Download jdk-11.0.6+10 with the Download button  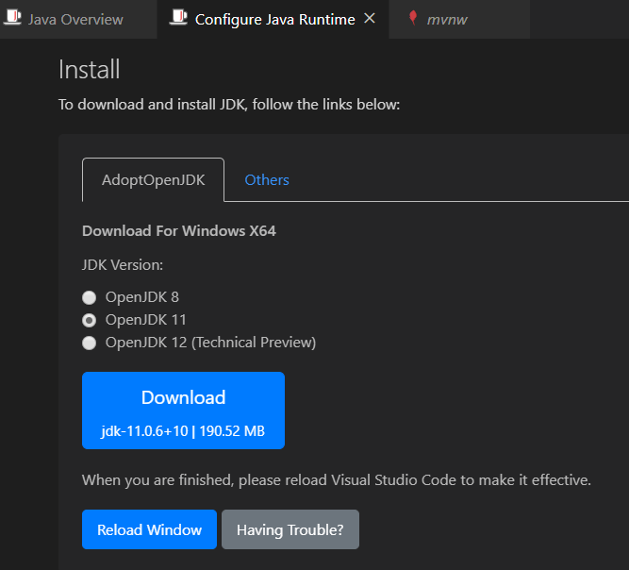[x=183, y=411]
